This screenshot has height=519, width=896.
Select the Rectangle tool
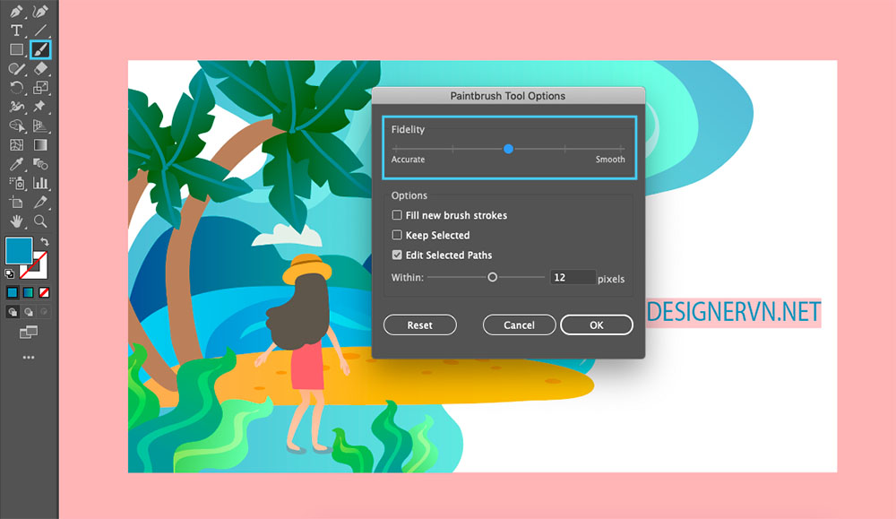point(16,49)
